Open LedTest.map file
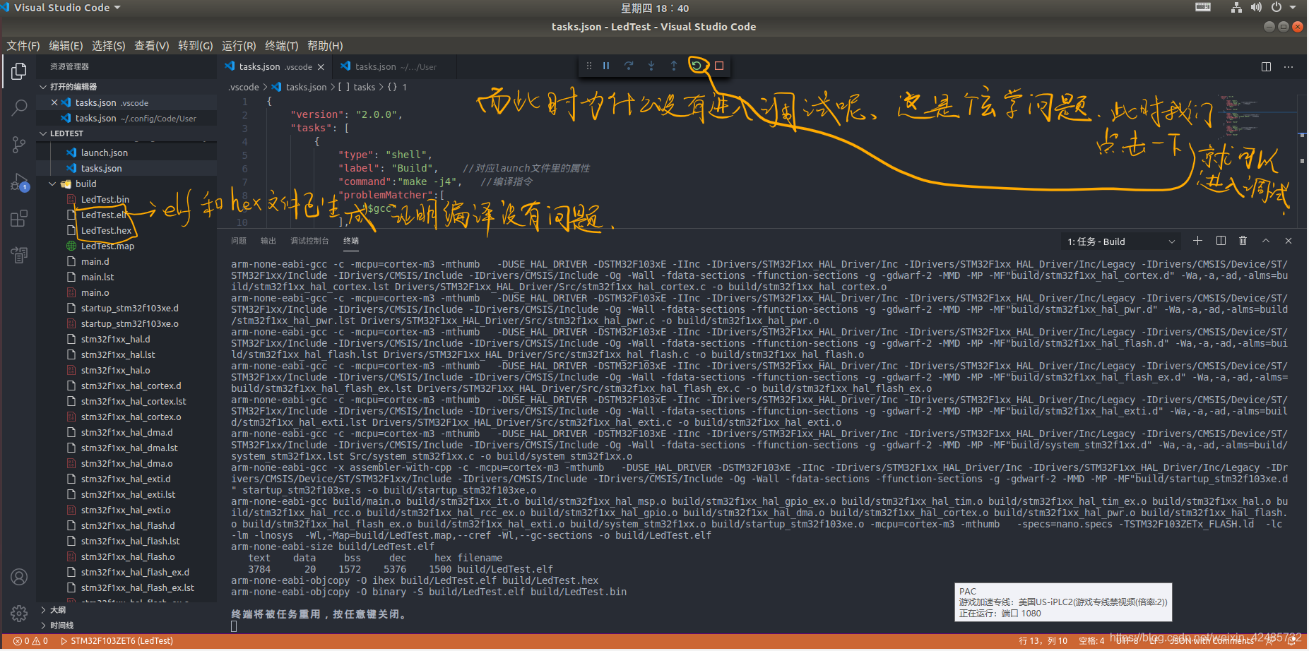The height and width of the screenshot is (651, 1309). pyautogui.click(x=127, y=246)
